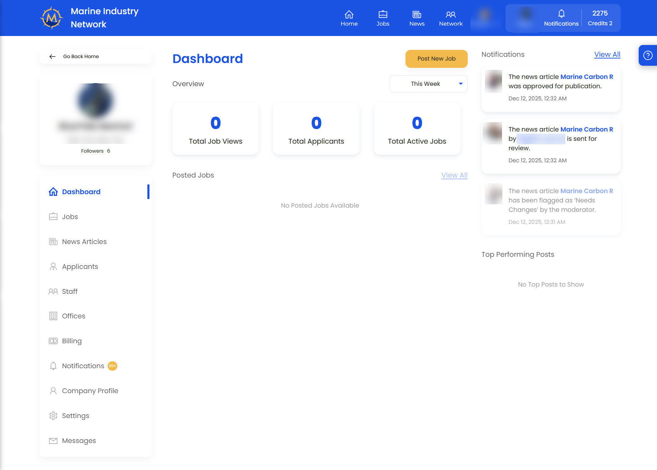The width and height of the screenshot is (657, 470).
Task: Open Jobs via the briefcase icon in header
Action: (383, 15)
